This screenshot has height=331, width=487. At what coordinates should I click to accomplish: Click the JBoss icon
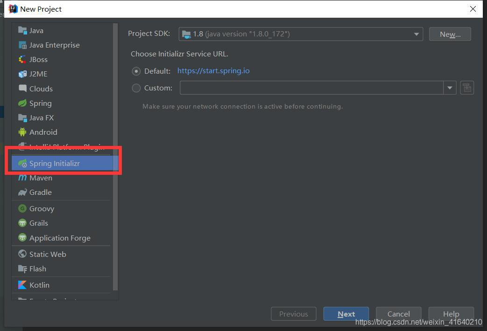tap(22, 59)
